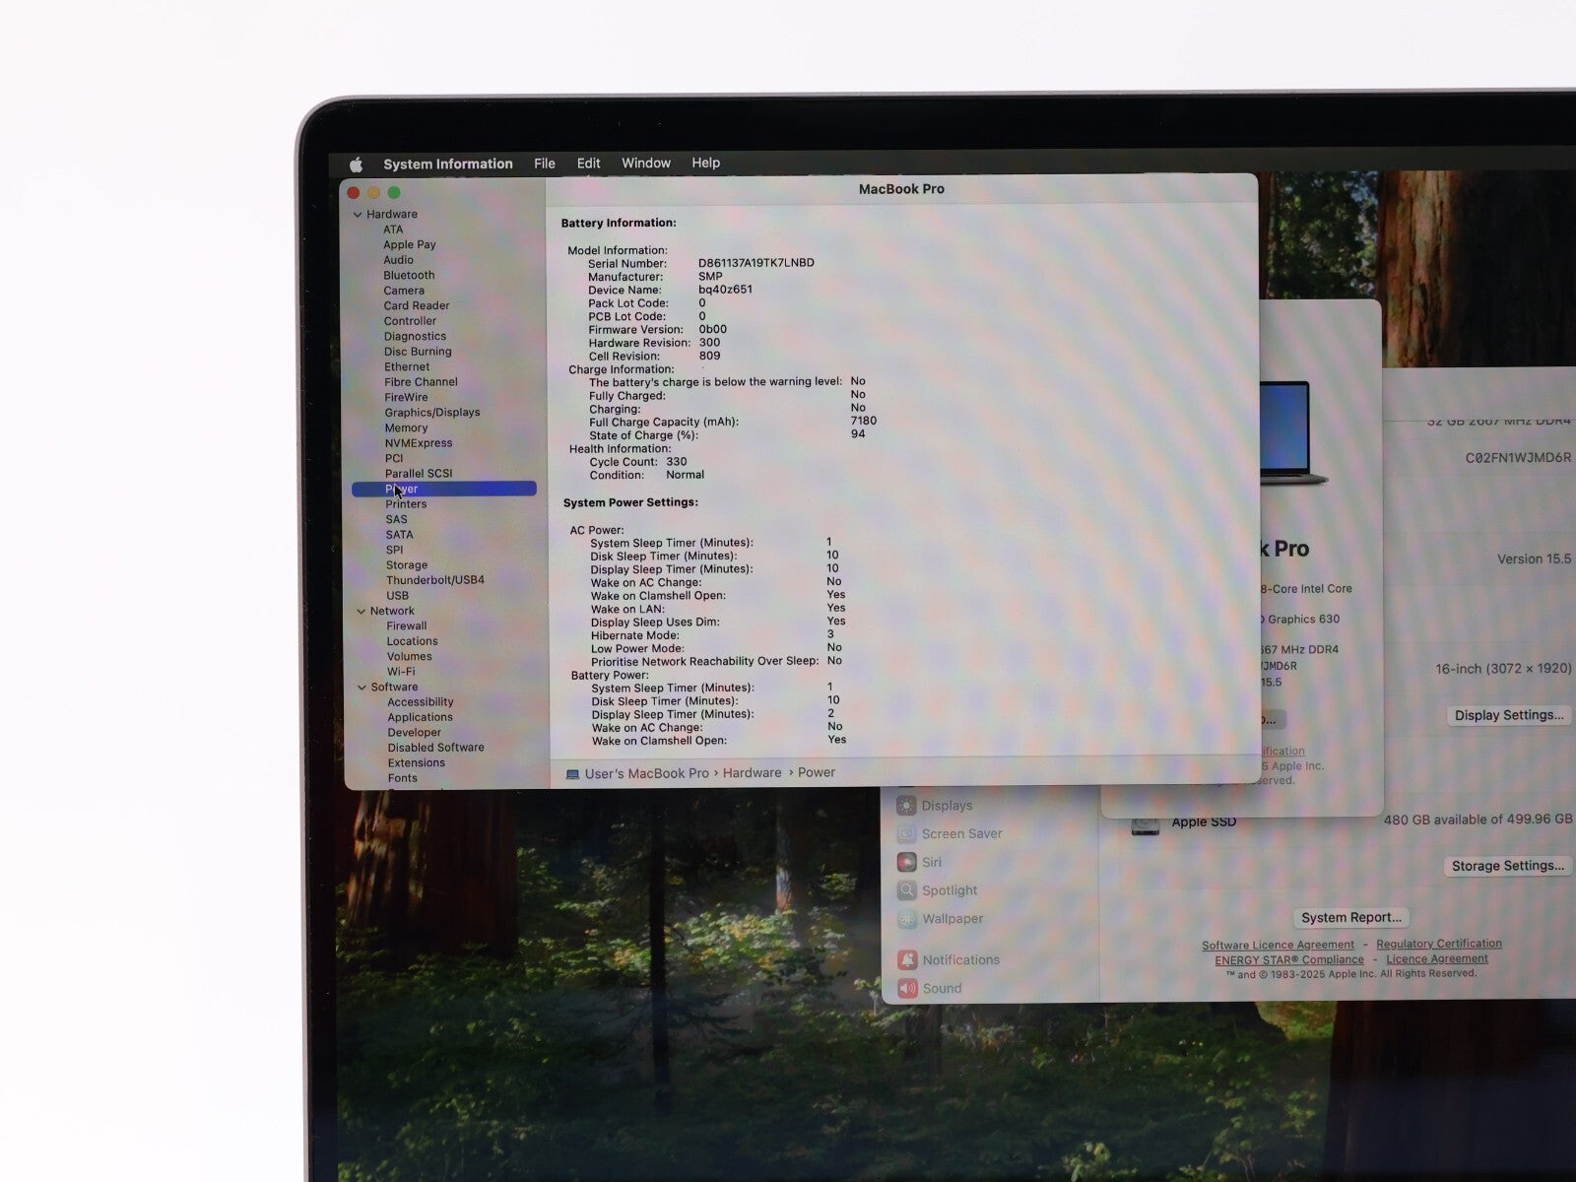Select the highlighted Power item
The height and width of the screenshot is (1182, 1576).
point(444,489)
